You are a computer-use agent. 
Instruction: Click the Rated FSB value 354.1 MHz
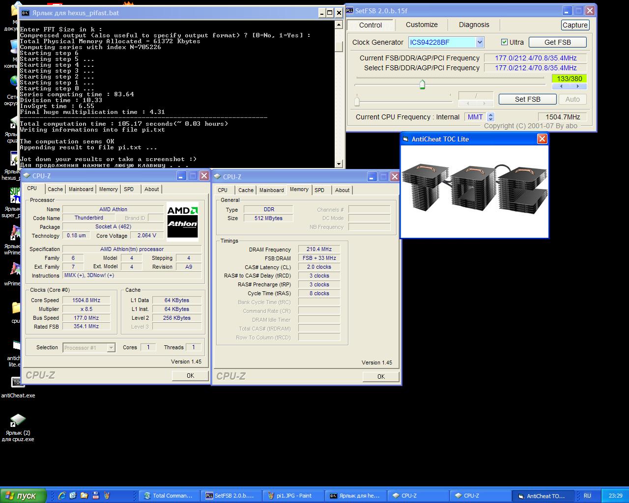point(86,327)
